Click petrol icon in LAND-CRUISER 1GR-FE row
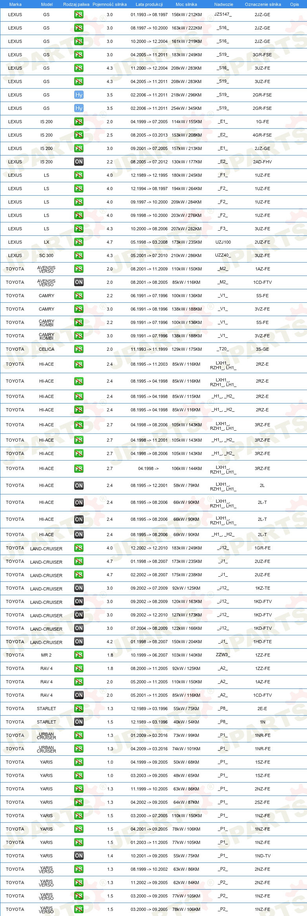307x916 pixels. [79, 548]
